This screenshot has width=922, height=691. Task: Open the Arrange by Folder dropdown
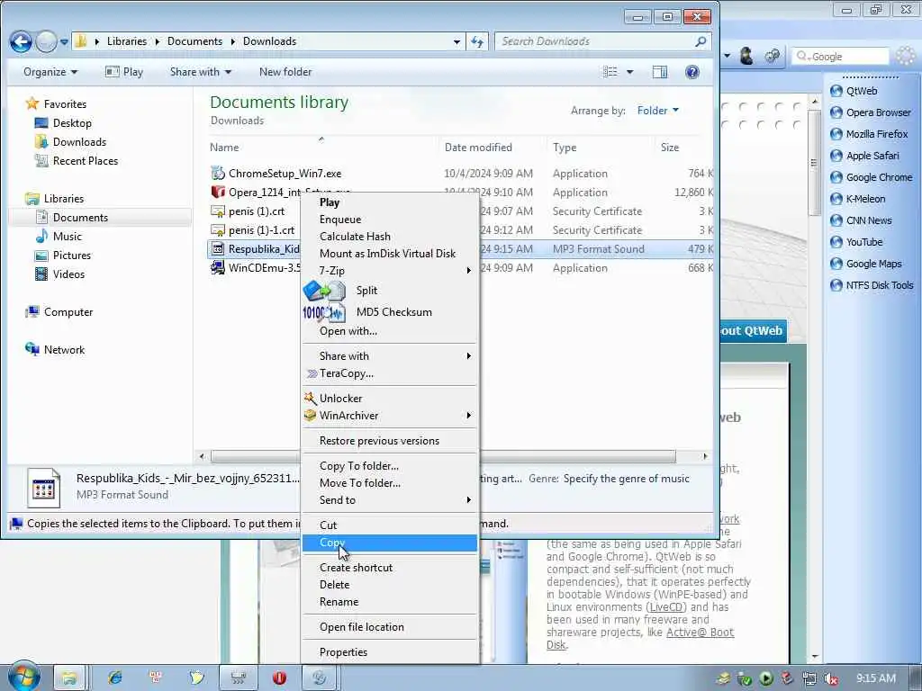(657, 111)
